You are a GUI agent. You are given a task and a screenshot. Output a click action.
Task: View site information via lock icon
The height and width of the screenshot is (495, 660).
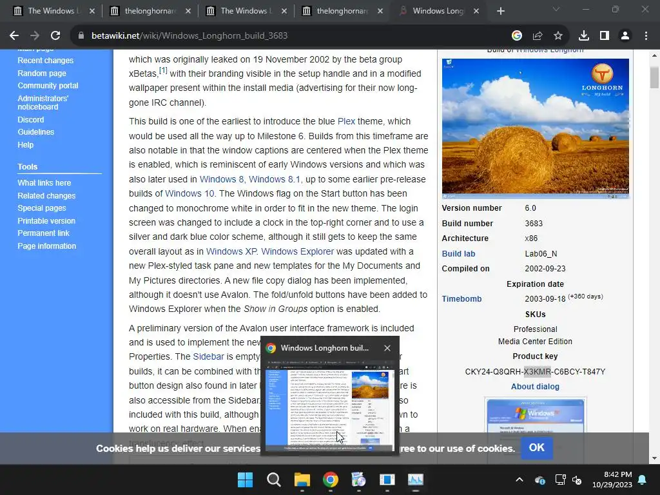pyautogui.click(x=81, y=36)
